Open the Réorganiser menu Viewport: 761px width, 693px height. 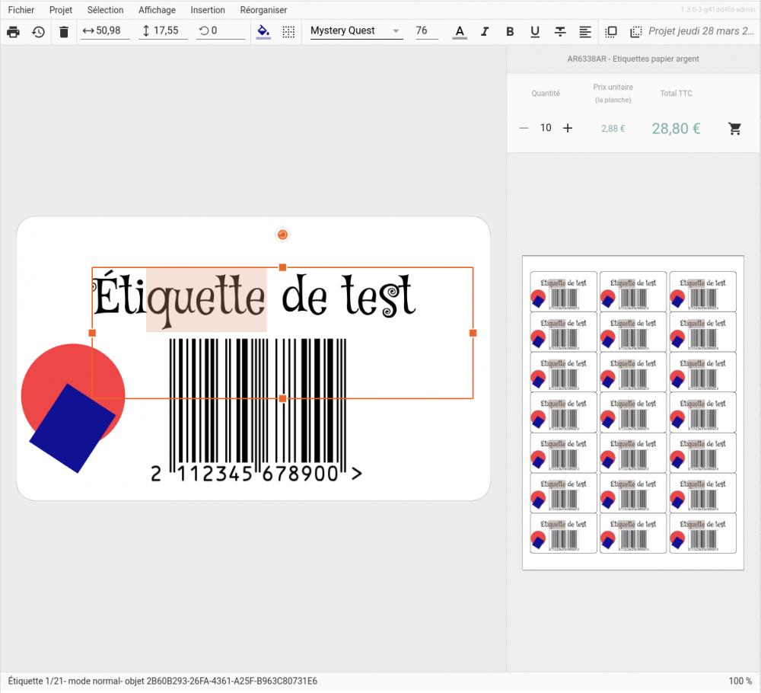(x=263, y=10)
